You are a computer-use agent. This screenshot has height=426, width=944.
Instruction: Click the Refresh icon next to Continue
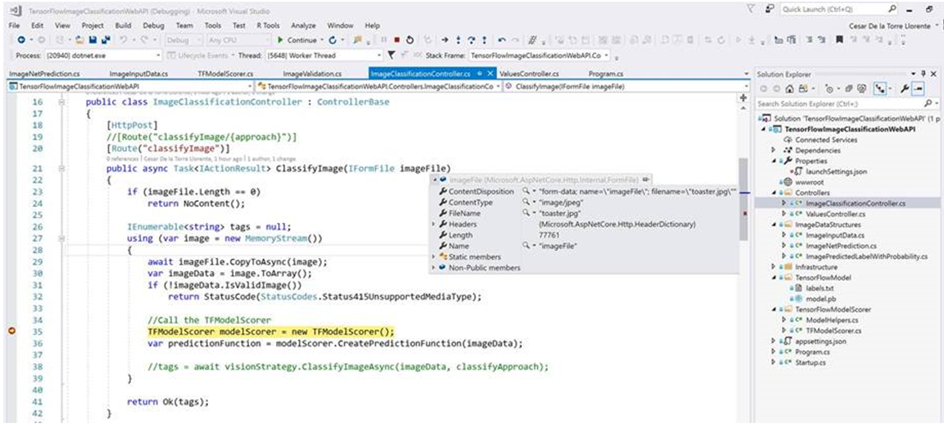point(333,40)
